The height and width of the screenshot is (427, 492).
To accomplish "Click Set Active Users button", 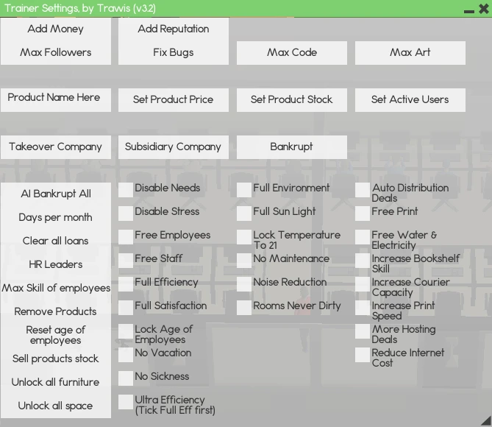I will pyautogui.click(x=410, y=99).
